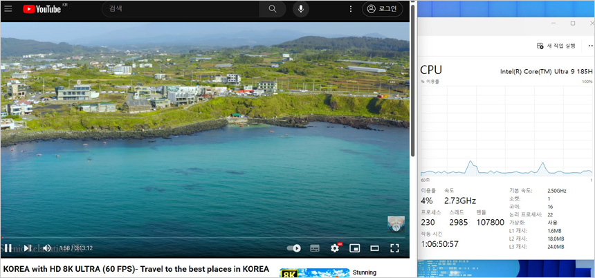Click the 로그인 sign-in button
This screenshot has width=595, height=278.
(382, 9)
